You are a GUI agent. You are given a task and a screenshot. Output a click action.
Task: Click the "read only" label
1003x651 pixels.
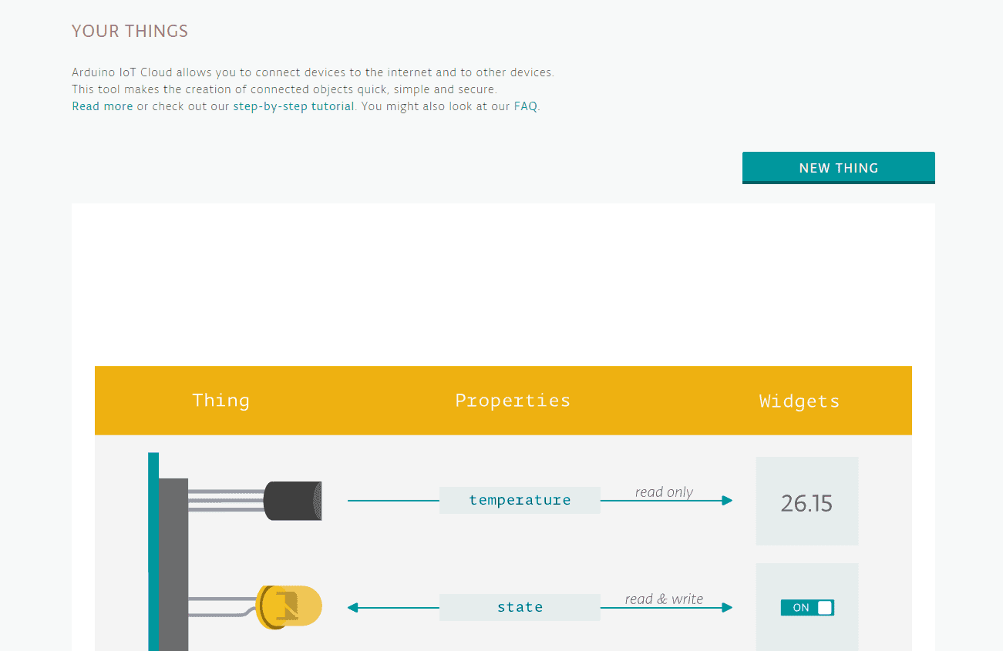(x=664, y=492)
